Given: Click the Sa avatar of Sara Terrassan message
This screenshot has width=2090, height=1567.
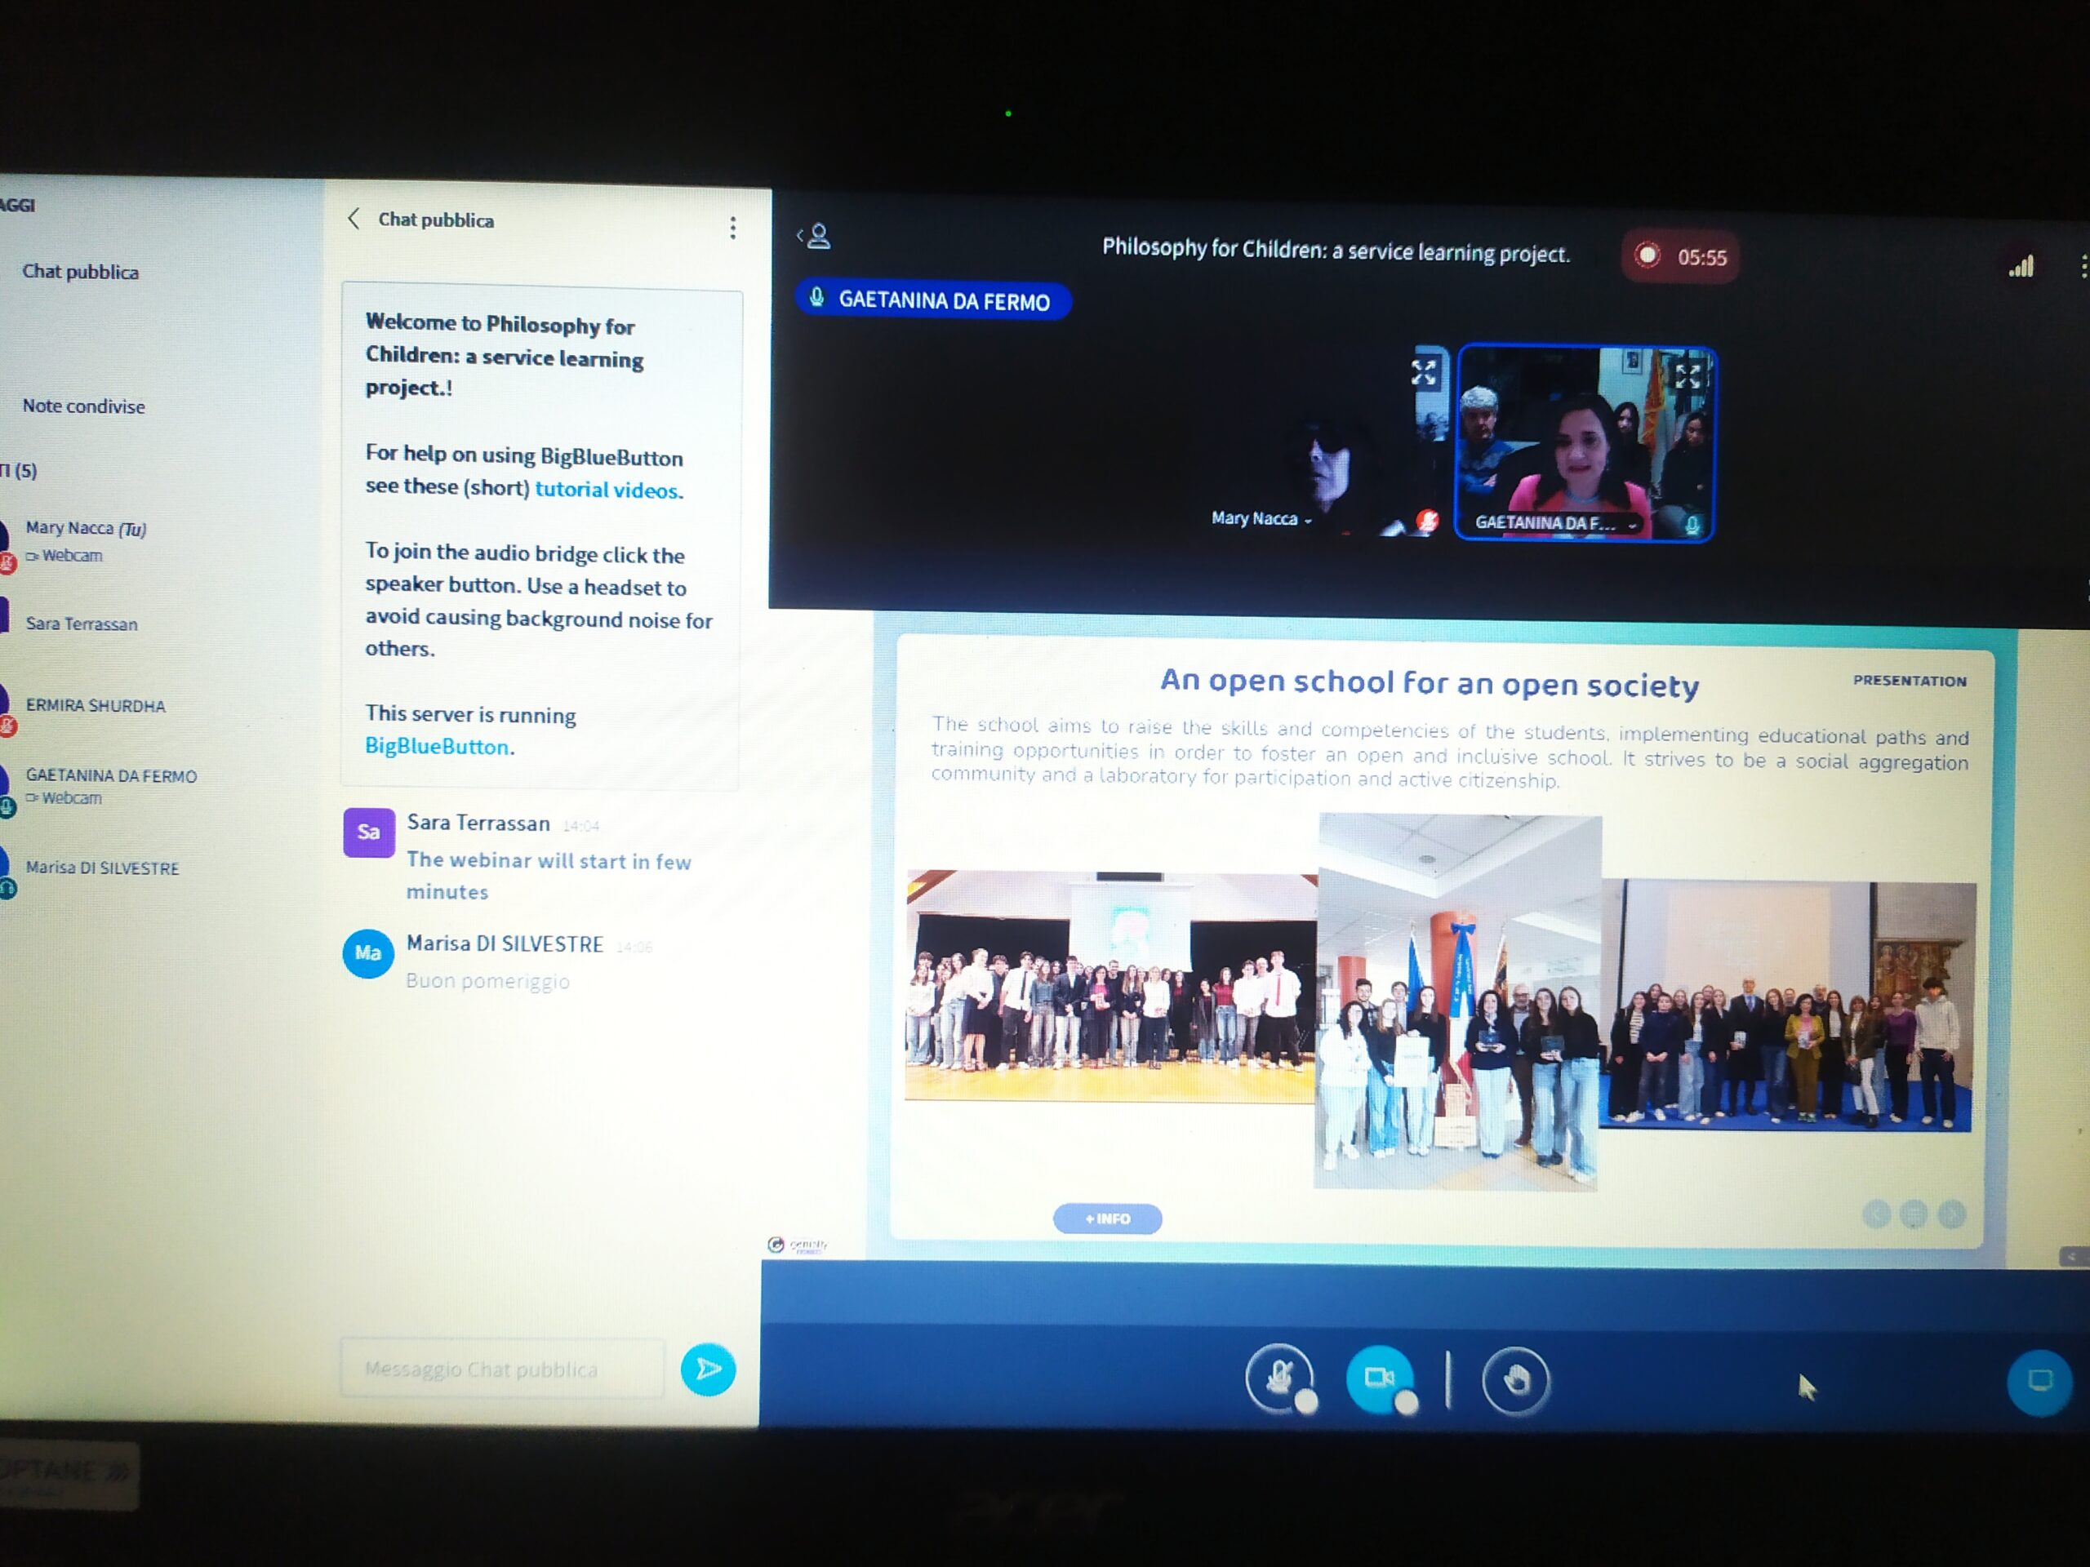Looking at the screenshot, I should (368, 832).
